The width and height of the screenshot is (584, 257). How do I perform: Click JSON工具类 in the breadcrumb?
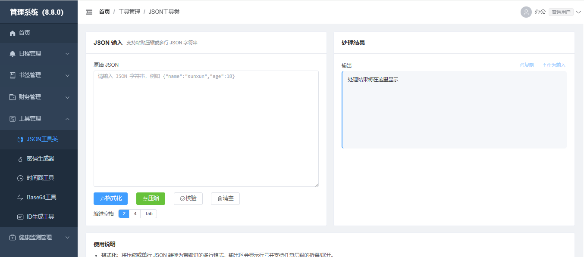pyautogui.click(x=164, y=12)
